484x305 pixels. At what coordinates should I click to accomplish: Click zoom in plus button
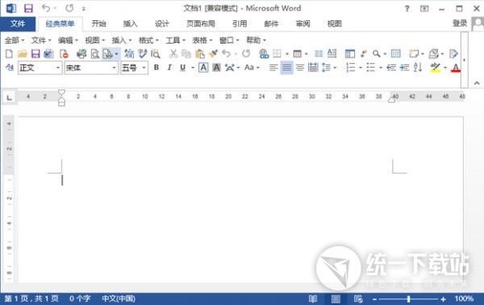coord(443,299)
